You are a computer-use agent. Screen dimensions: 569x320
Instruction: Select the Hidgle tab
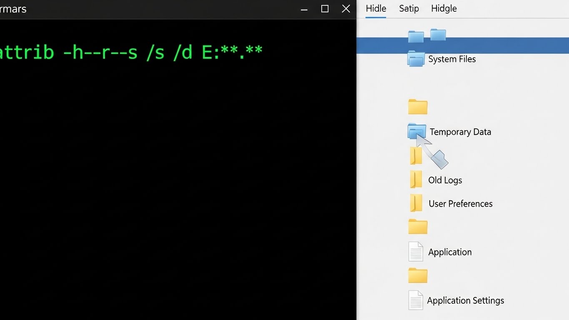point(444,9)
